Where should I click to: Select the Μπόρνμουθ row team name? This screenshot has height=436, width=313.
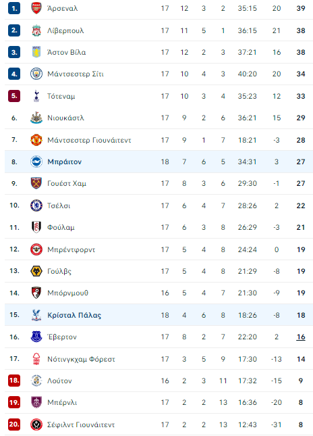(x=67, y=293)
